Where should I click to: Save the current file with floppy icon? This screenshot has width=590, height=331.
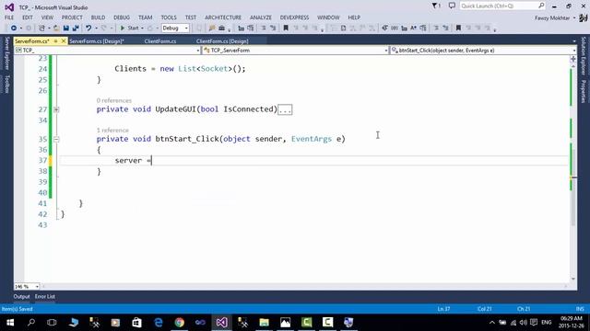[x=65, y=29]
